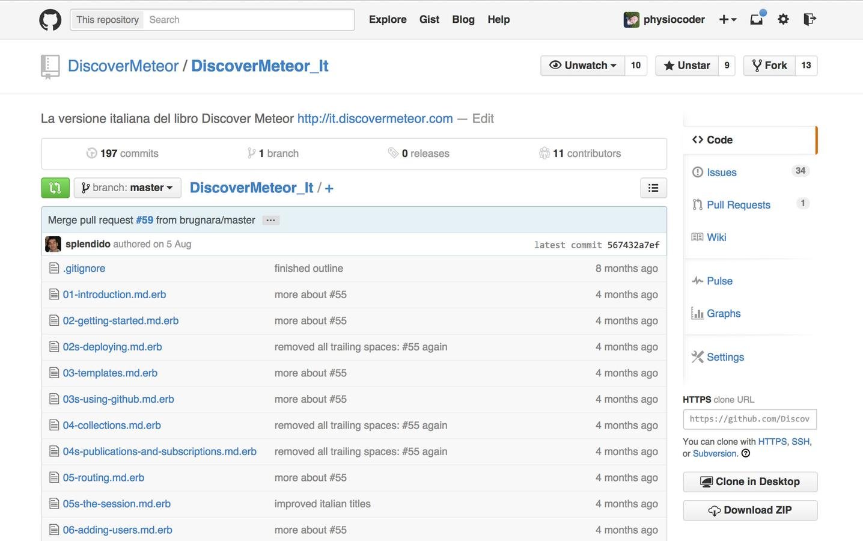Create new file with plus link
The height and width of the screenshot is (541, 863).
[x=329, y=188]
